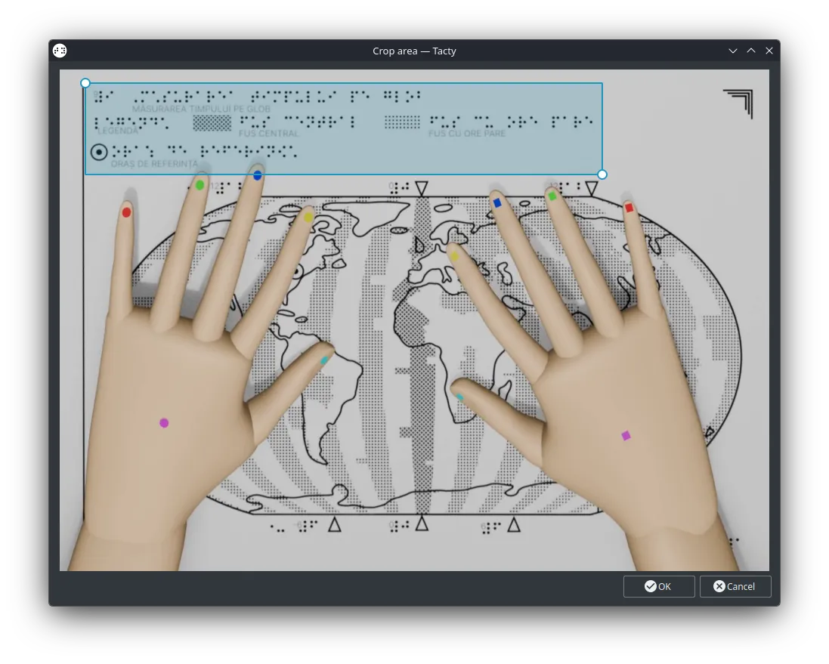Cancel the crop area dialog
The image size is (829, 664).
tap(735, 586)
